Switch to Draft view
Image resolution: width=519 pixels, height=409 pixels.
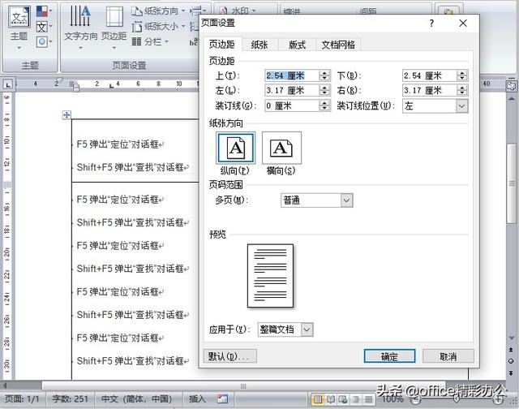[x=368, y=400]
